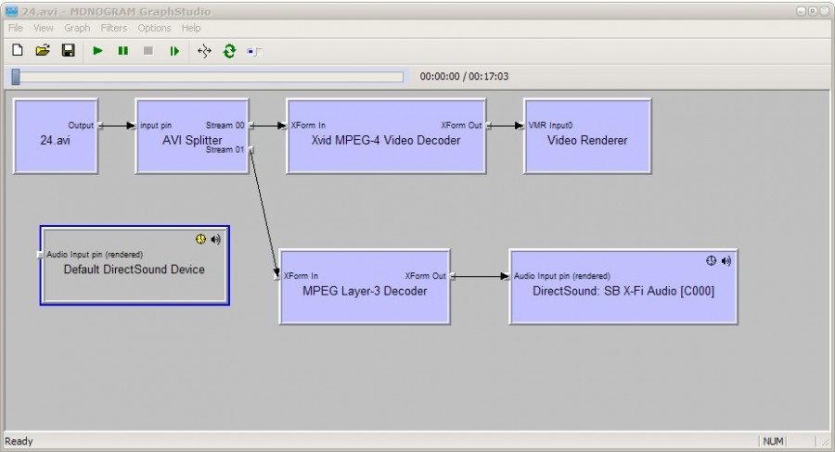Click the yellow clock icon on Default DirectSound Device

[200, 239]
